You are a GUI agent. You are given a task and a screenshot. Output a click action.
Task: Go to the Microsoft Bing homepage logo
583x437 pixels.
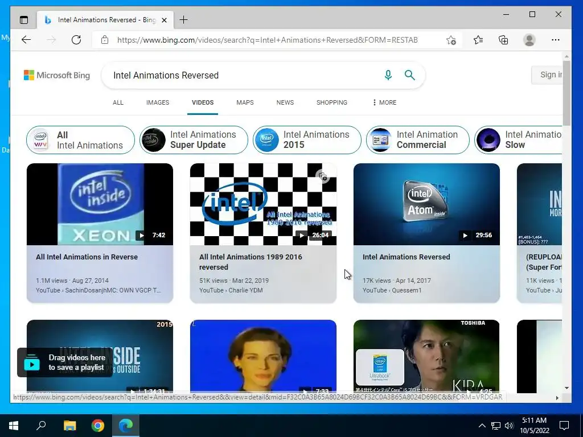click(57, 75)
